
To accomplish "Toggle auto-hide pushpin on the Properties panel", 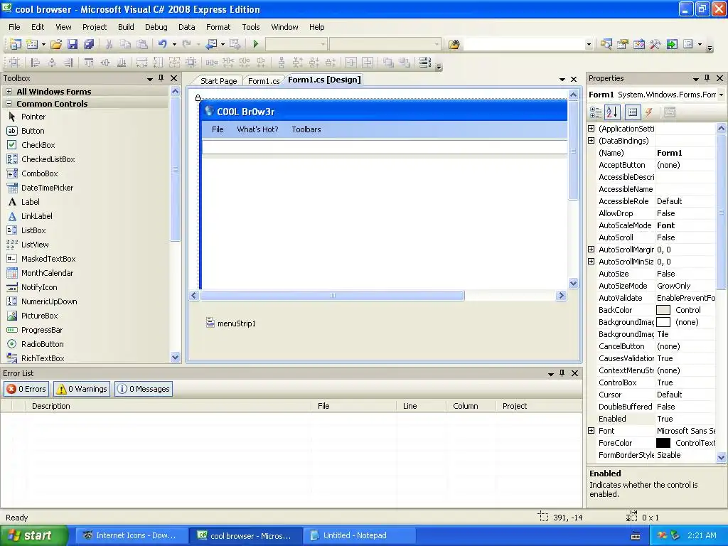I will tap(707, 78).
